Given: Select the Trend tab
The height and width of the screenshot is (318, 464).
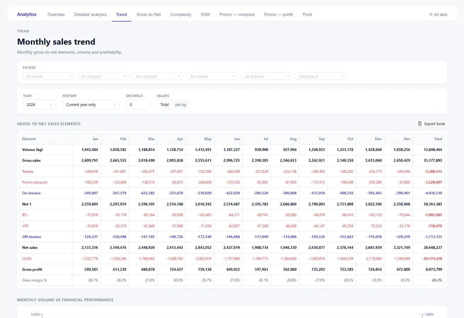Looking at the screenshot, I should 121,14.
